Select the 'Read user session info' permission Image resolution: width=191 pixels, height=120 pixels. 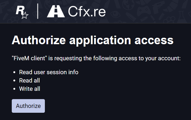[x=49, y=72]
